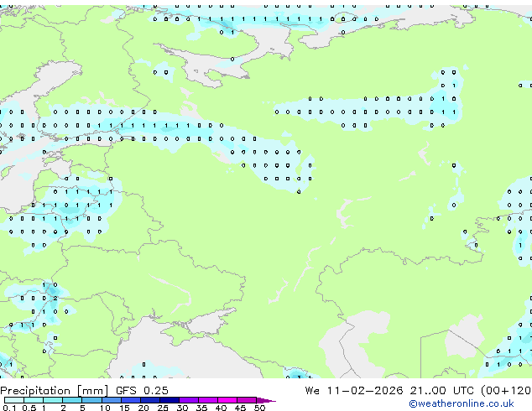Select the legend swatch between 20 and 25
This screenshot has width=532, height=411.
pyautogui.click(x=150, y=400)
